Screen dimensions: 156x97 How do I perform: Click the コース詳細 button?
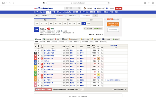coord(88,28)
